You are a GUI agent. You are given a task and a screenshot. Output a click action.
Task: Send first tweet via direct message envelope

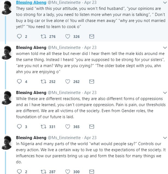tap(92, 36)
